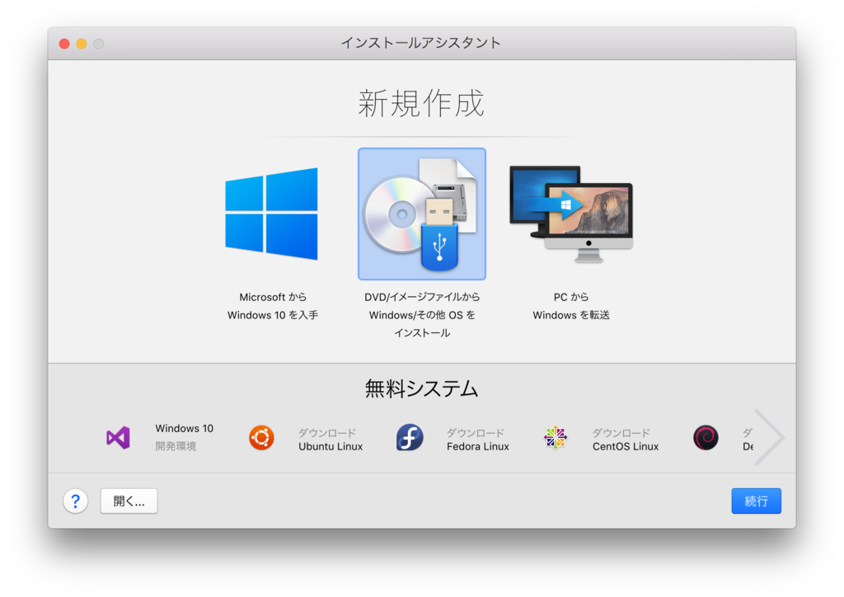Click the Ubuntu Linux logo
Screen dimensions: 844x597
tap(261, 438)
